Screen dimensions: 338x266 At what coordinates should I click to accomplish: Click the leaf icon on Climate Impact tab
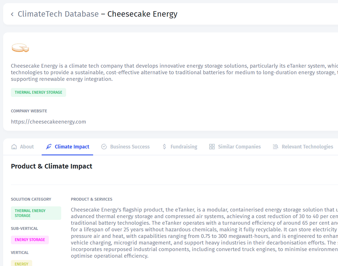[49, 147]
